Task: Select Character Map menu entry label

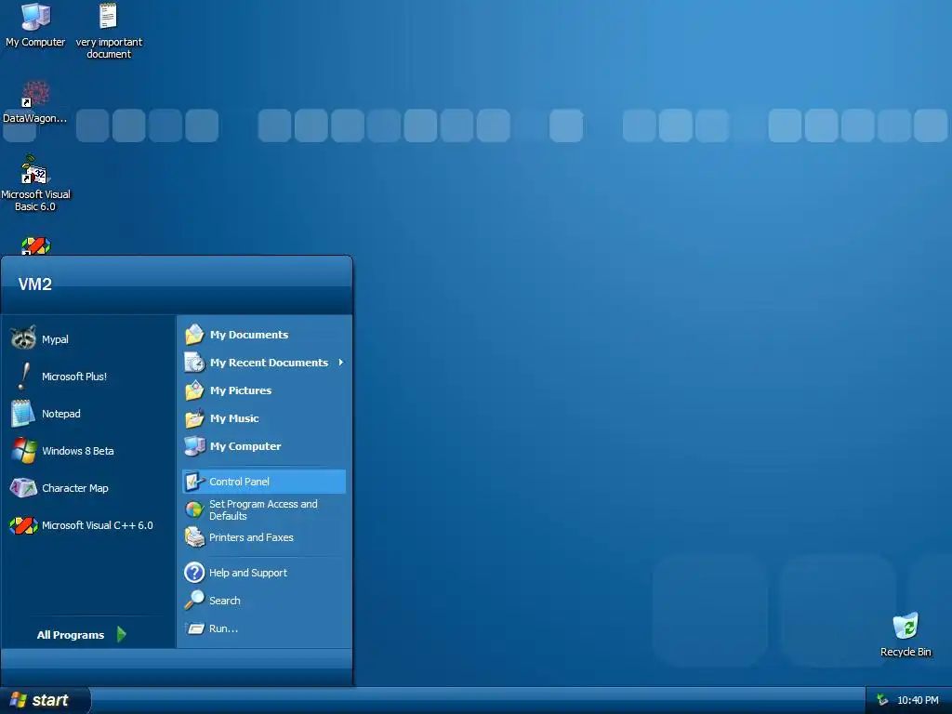Action: 74,488
